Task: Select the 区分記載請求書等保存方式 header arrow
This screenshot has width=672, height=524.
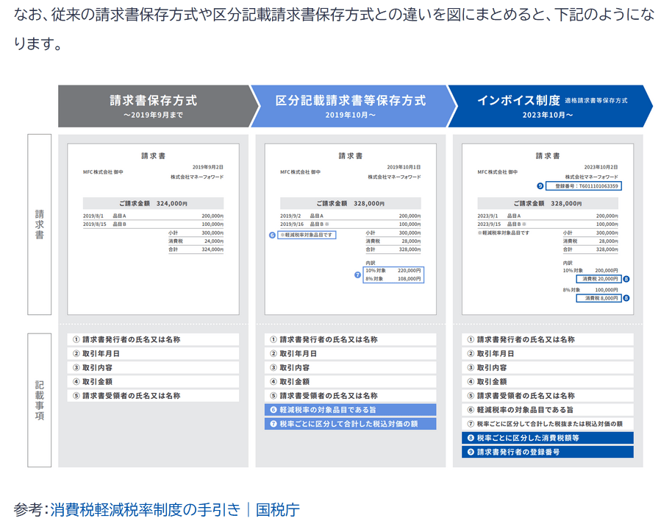Action: pyautogui.click(x=350, y=106)
